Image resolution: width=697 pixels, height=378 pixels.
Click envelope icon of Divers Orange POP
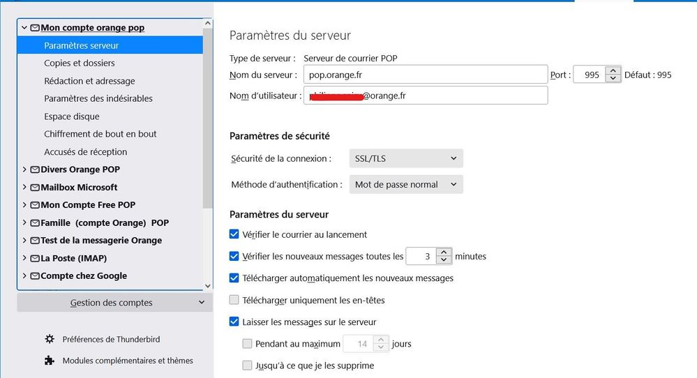(35, 169)
